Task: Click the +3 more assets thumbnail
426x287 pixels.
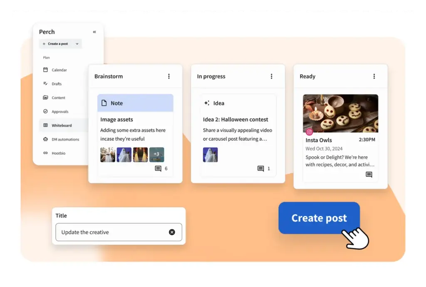Action: pyautogui.click(x=157, y=155)
